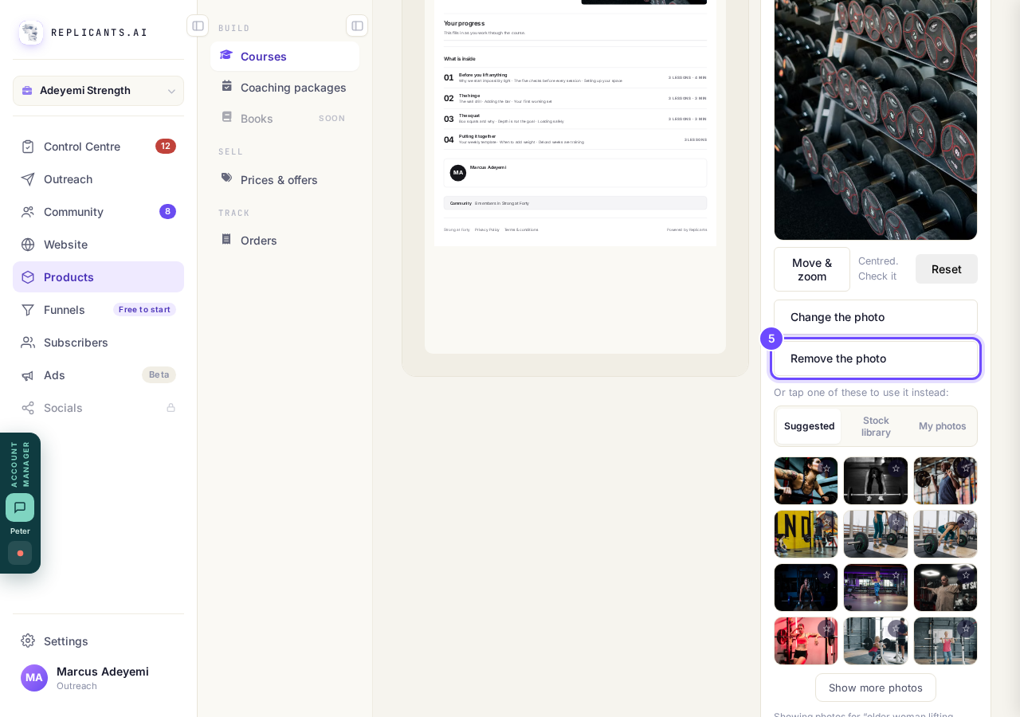The height and width of the screenshot is (717, 1020).
Task: Favorite the first suggested photo star
Action: point(826,468)
